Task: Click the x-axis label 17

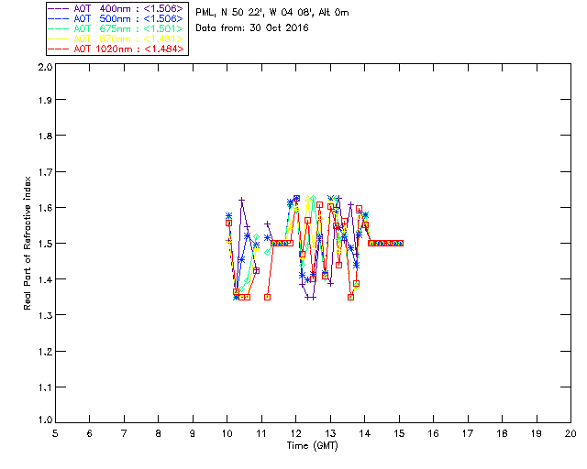Action: [468, 433]
